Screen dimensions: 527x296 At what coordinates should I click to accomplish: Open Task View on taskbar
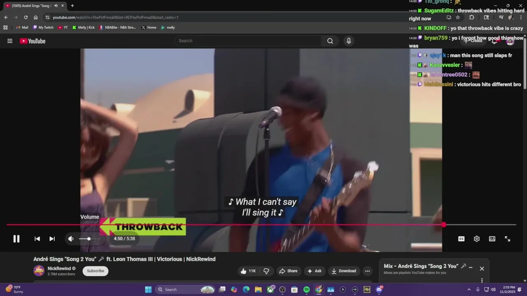click(222, 289)
